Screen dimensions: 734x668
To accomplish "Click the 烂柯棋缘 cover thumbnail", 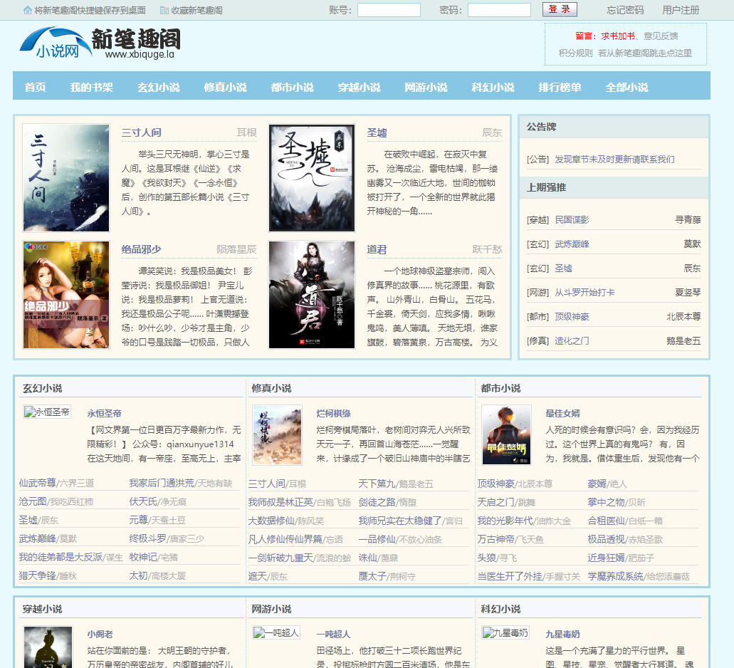I will pos(277,435).
